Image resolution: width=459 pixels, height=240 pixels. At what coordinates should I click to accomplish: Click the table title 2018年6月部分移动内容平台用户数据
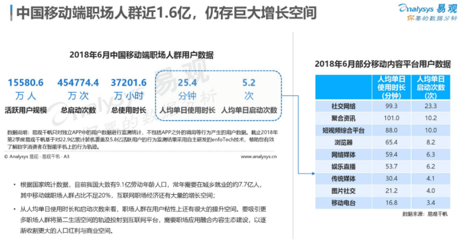383,64
